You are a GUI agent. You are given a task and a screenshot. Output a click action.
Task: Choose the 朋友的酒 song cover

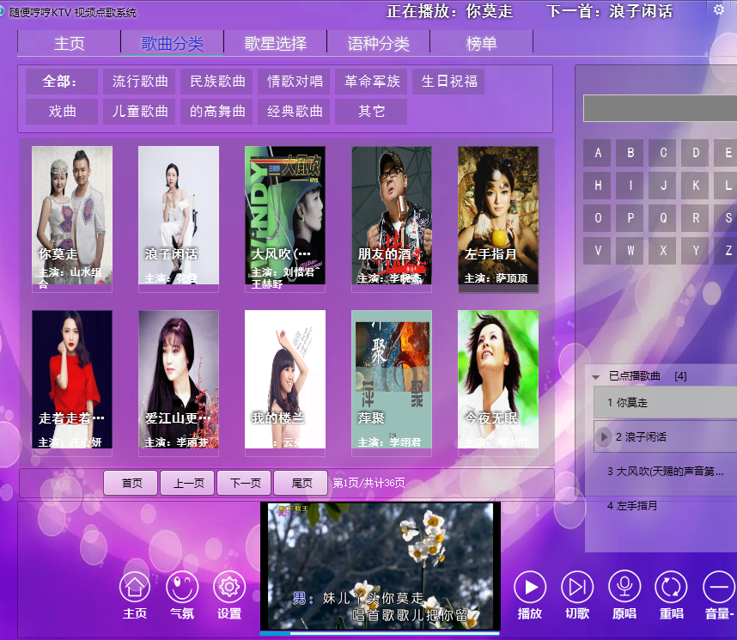tap(392, 215)
